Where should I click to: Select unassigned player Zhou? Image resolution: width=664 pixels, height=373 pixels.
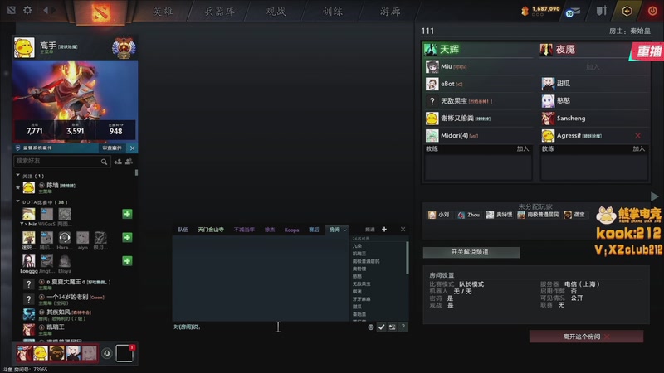point(469,215)
